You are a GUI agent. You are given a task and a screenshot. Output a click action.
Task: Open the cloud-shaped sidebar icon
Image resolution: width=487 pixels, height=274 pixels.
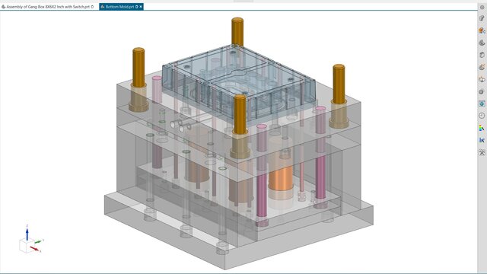click(482, 79)
